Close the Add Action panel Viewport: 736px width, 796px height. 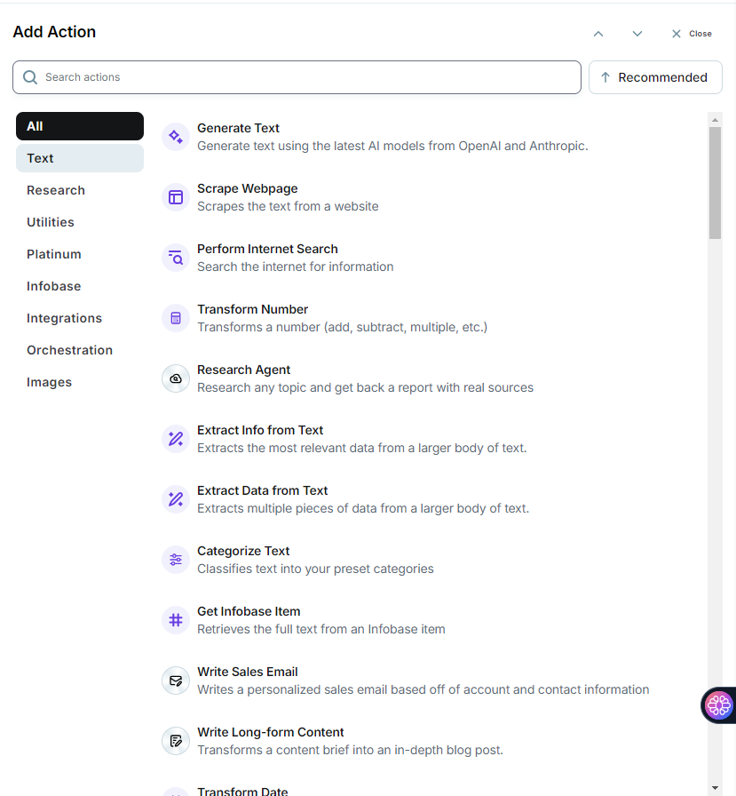click(692, 34)
